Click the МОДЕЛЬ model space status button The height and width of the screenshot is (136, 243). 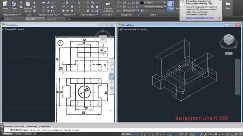[126, 134]
